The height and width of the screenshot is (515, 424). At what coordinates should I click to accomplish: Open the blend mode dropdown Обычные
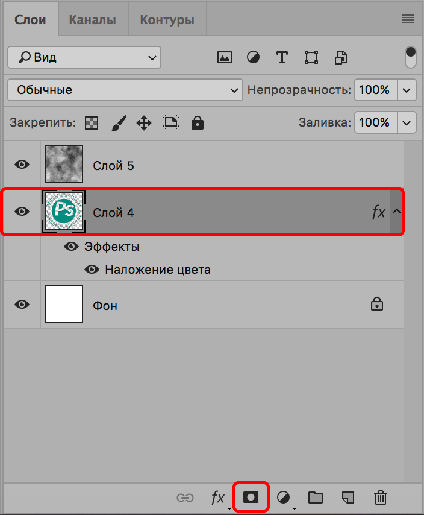(125, 90)
